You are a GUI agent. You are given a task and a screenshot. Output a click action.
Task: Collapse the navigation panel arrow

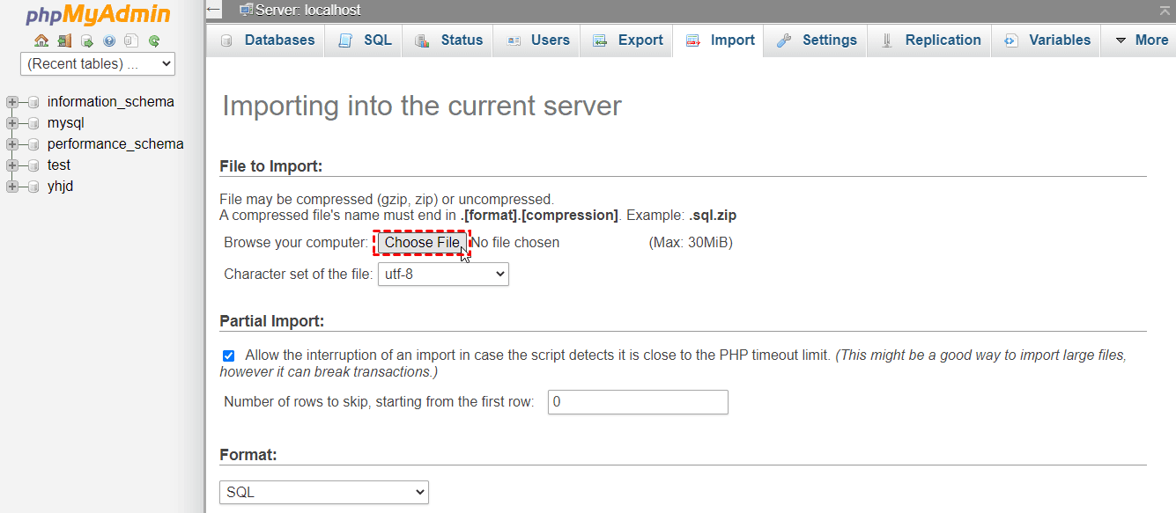(x=212, y=11)
